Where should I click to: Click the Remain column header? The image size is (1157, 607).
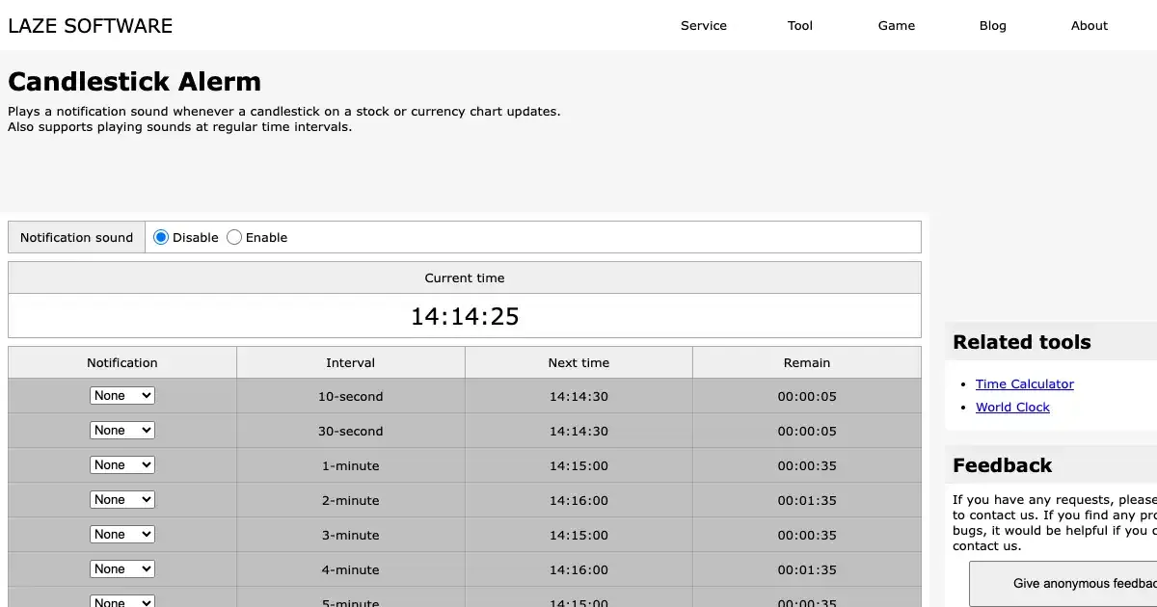point(807,363)
